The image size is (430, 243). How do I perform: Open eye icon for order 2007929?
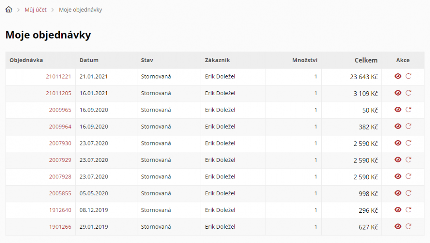coord(398,160)
